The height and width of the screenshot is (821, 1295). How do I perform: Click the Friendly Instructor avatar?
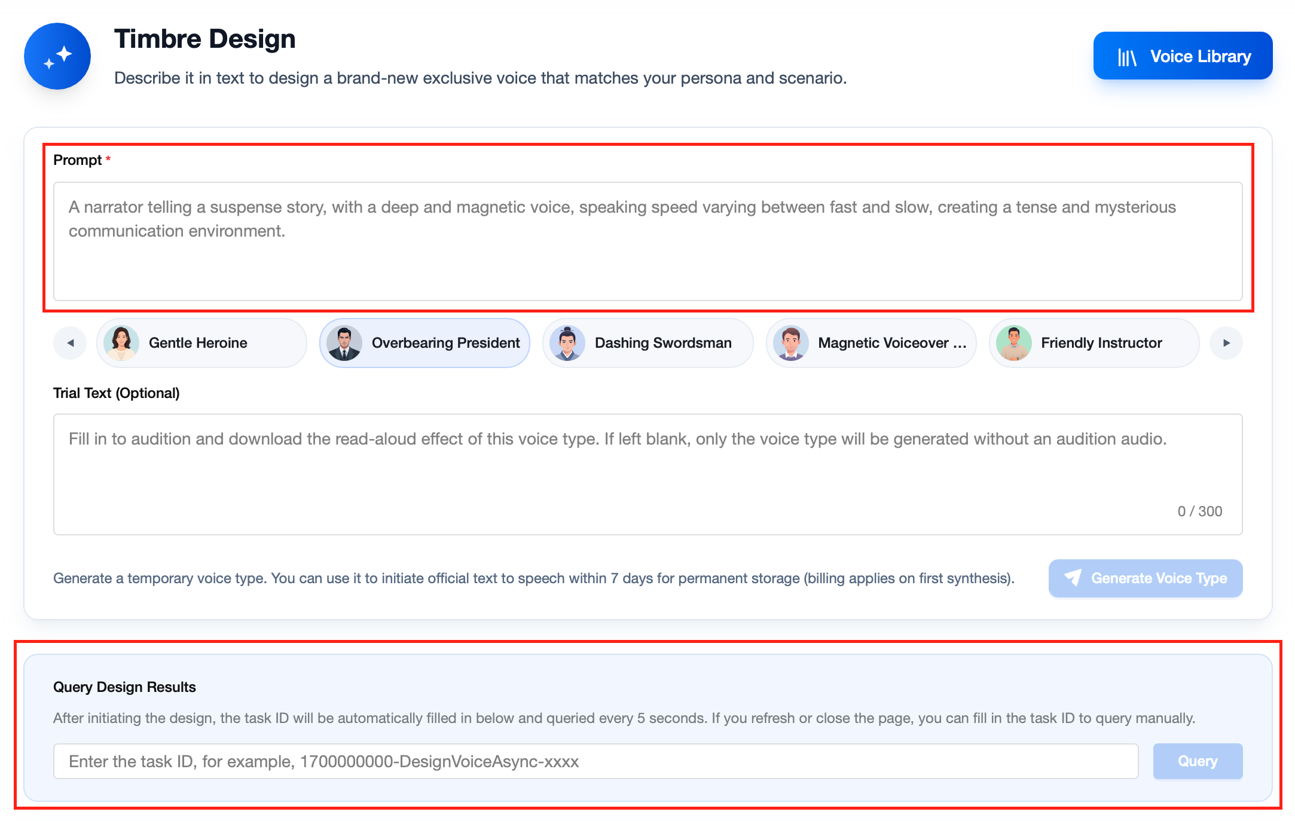click(1014, 343)
